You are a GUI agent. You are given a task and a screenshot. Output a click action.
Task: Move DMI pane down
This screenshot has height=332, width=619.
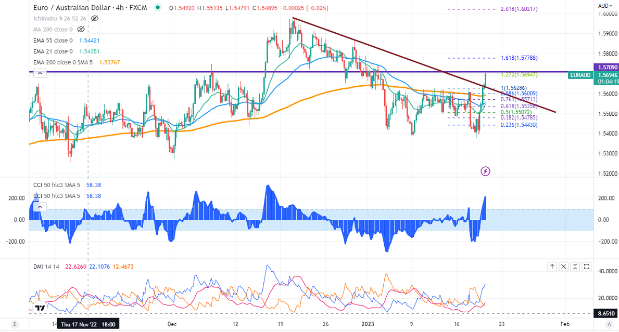563,267
